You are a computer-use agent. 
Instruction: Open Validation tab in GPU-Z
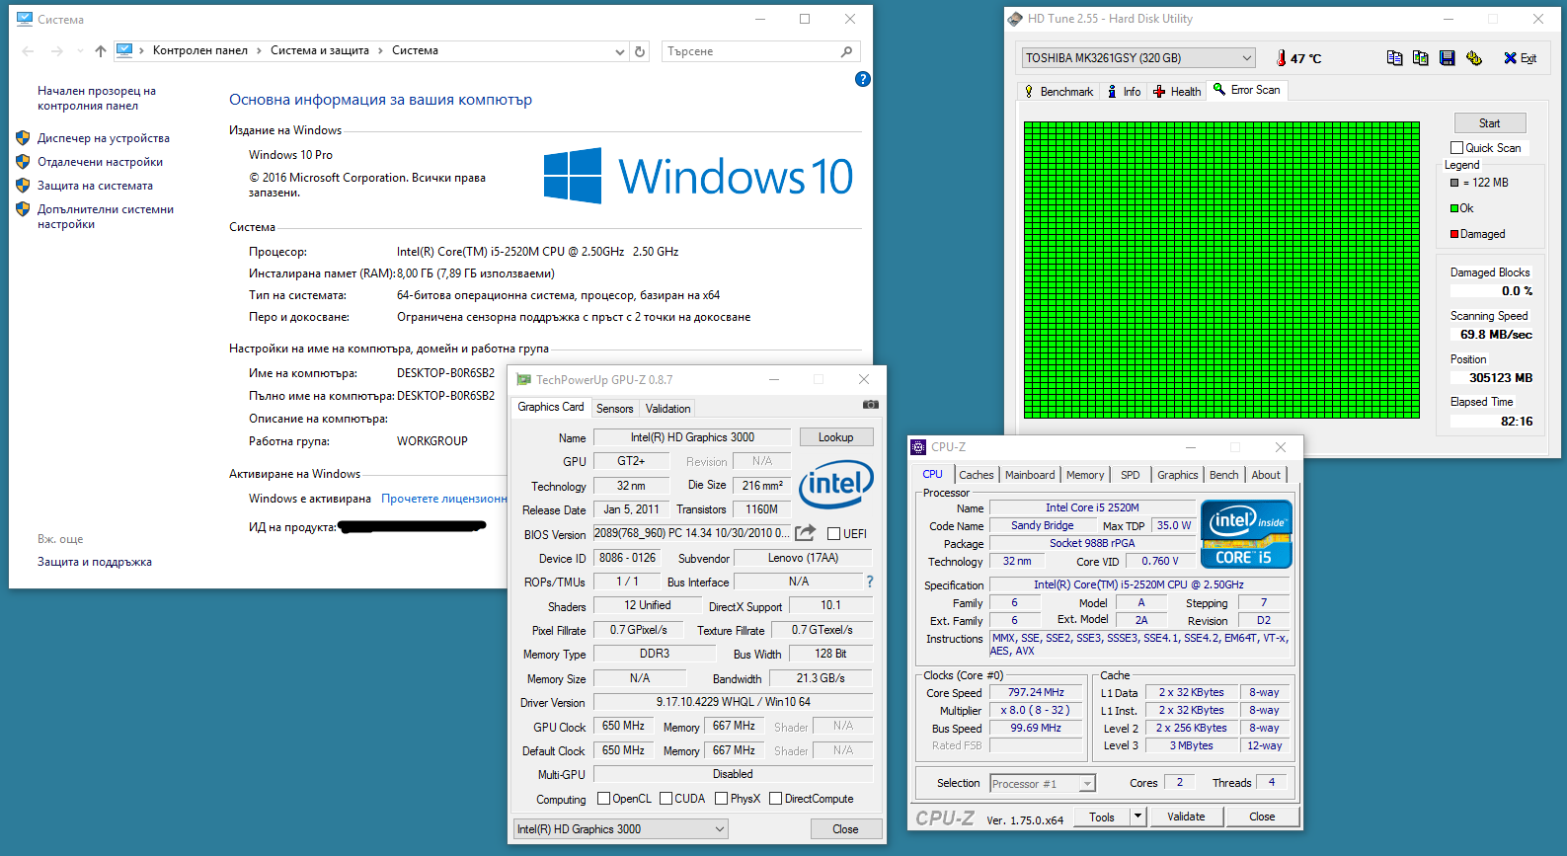pos(668,409)
